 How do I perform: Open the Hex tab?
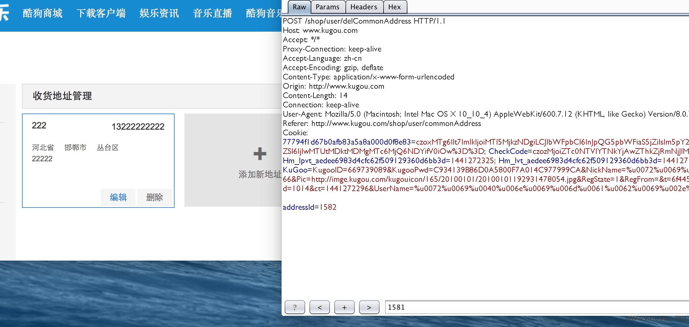(x=394, y=7)
